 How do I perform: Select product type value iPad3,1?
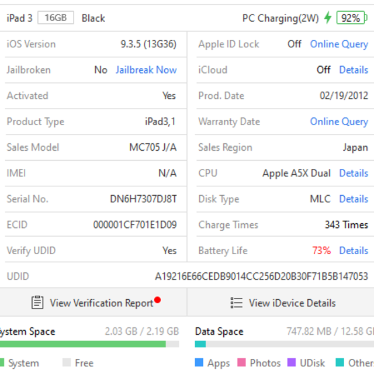pos(160,122)
